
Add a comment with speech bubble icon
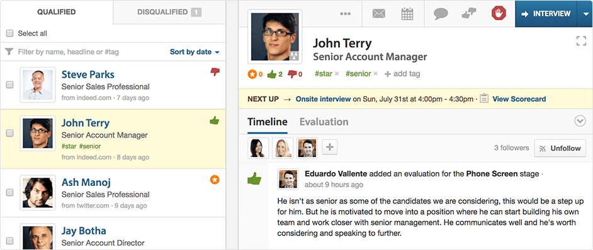tap(441, 14)
